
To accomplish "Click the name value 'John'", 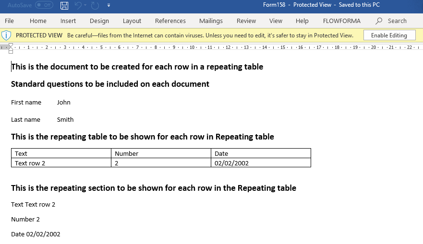I will (64, 102).
